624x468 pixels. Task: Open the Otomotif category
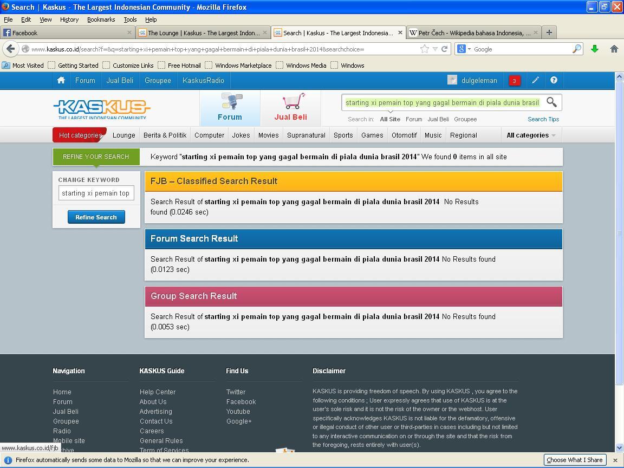click(x=404, y=135)
